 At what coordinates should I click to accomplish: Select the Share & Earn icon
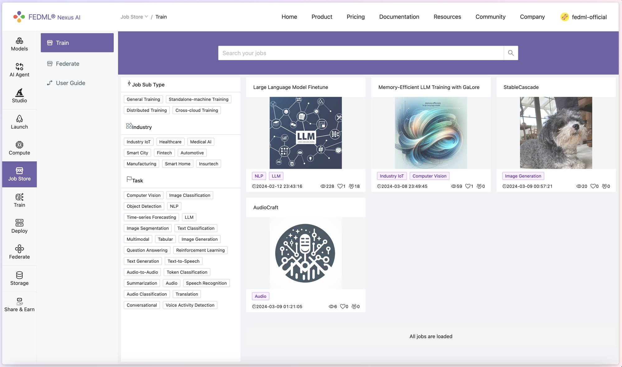[19, 302]
